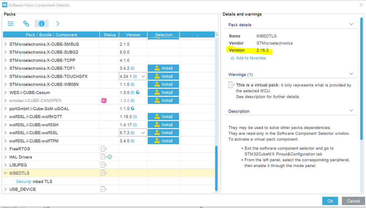Expand the USB_DEVICE pack row
Viewport: 366px width, 208px height.
5,189
